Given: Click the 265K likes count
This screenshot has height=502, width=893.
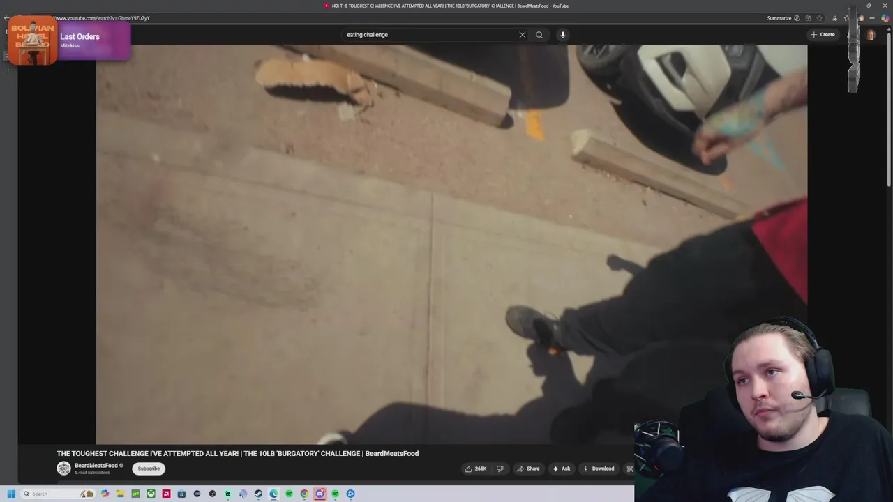Looking at the screenshot, I should 481,469.
